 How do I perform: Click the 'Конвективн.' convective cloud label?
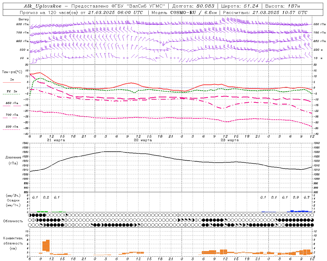pos(13,238)
